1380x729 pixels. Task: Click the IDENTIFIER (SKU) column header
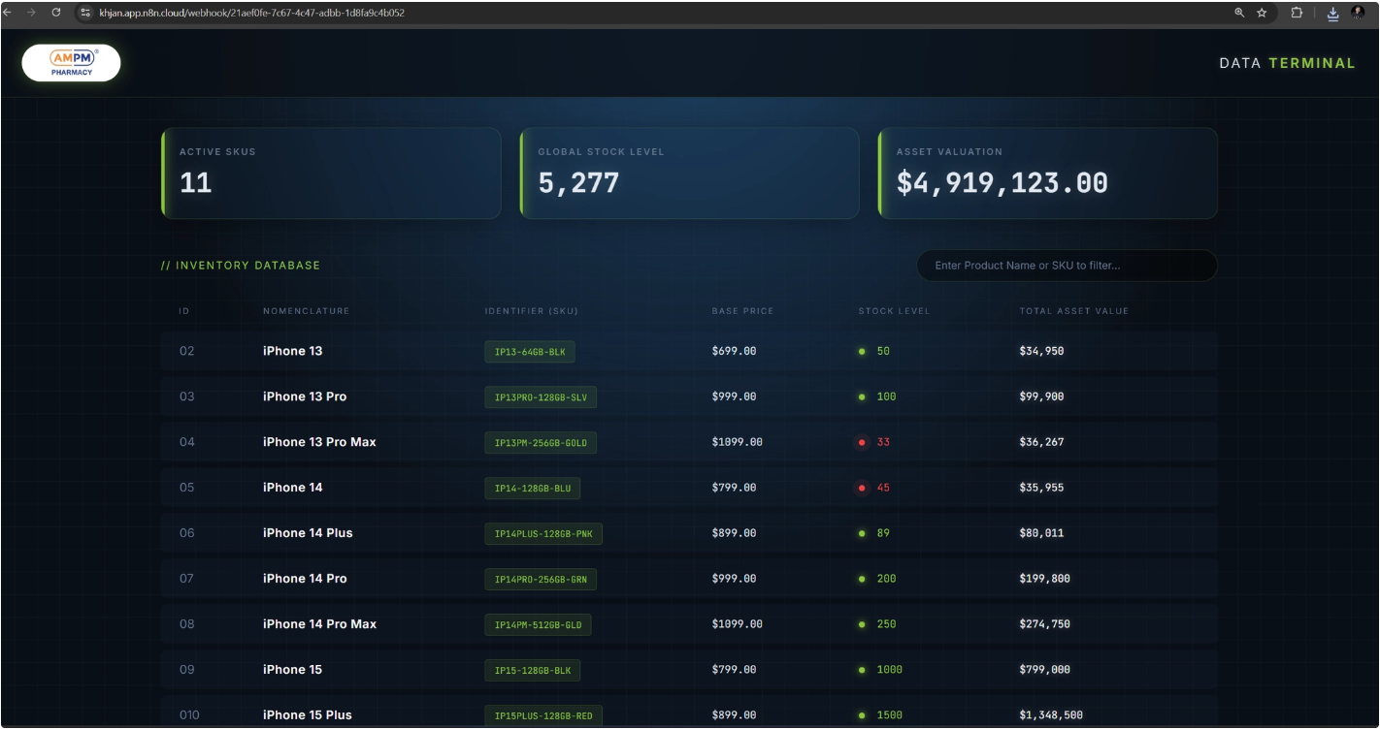pyautogui.click(x=531, y=311)
